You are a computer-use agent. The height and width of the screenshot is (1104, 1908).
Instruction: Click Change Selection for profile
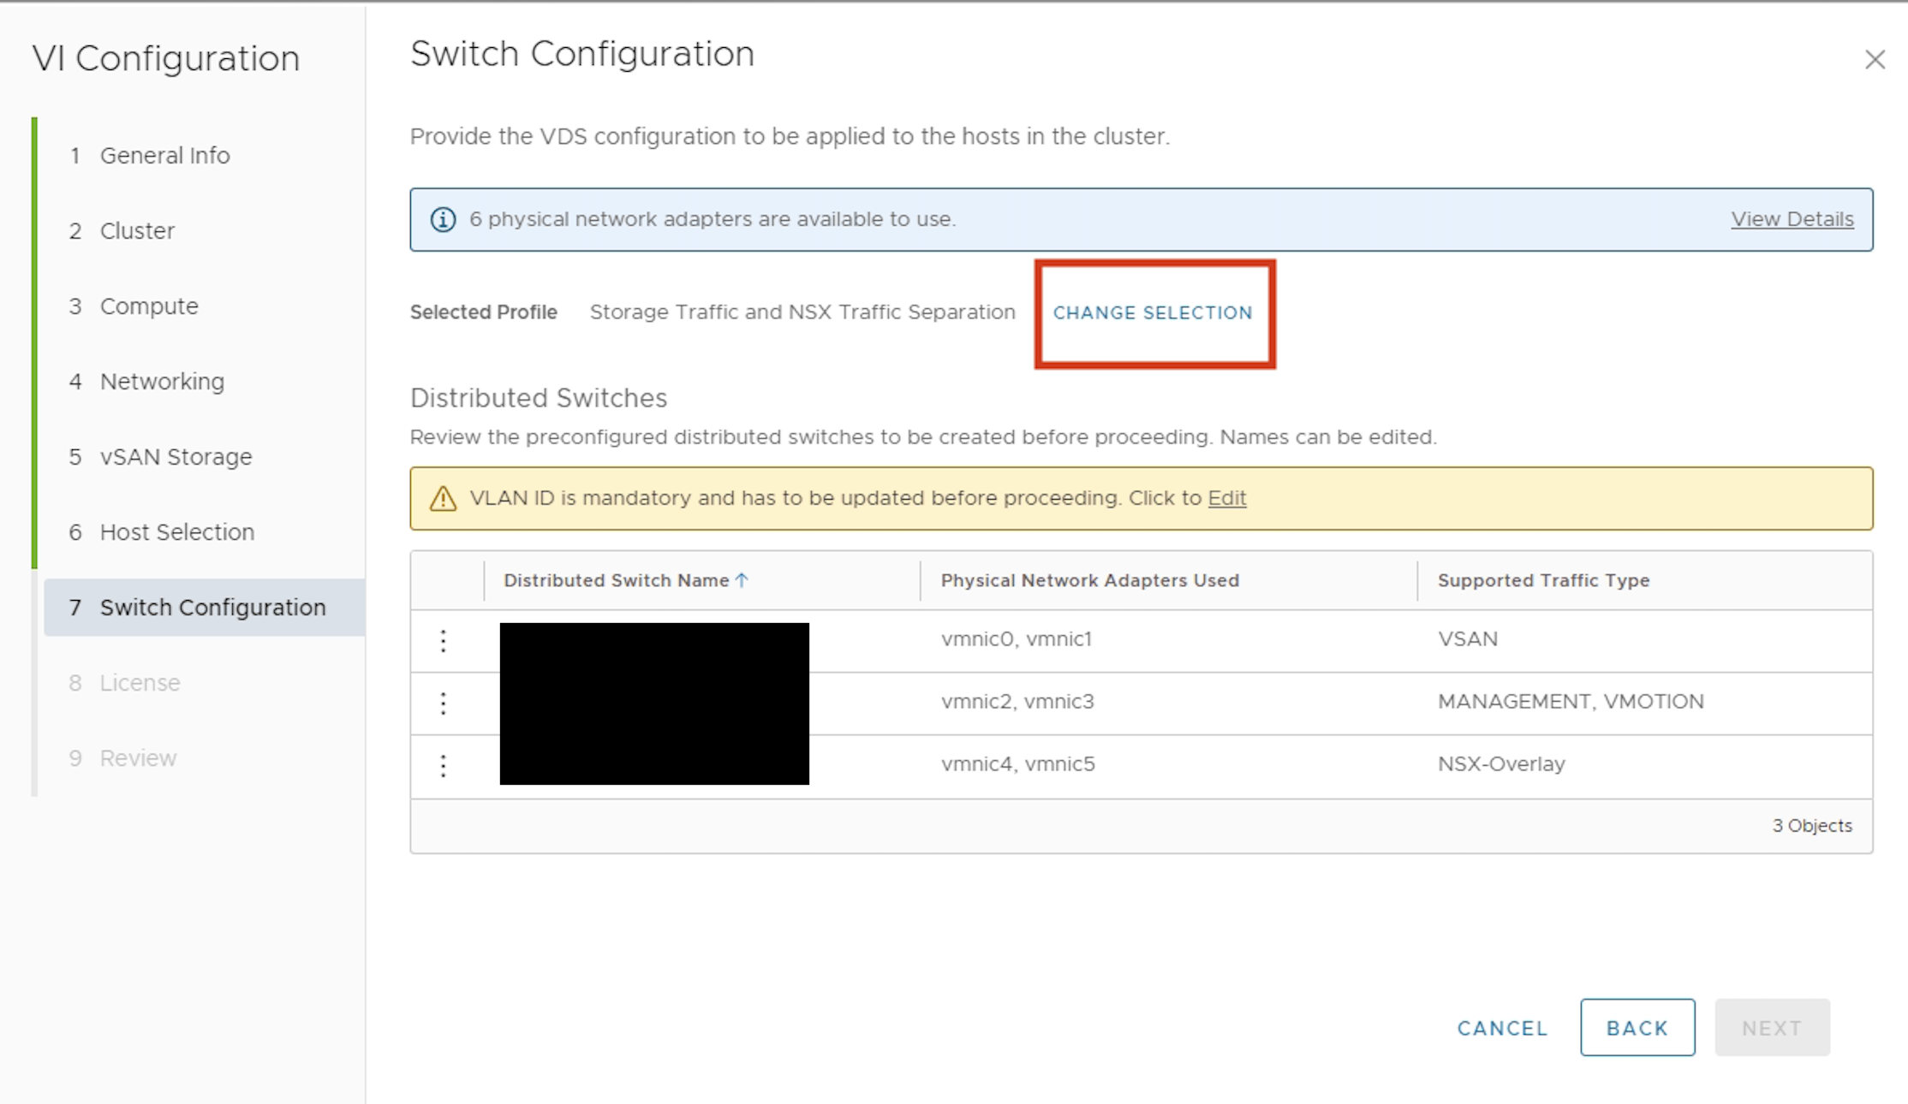[x=1152, y=313]
